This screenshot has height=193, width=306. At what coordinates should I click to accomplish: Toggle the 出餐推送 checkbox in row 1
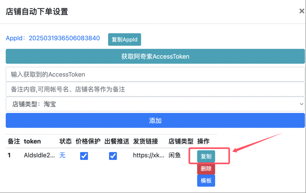click(x=113, y=156)
